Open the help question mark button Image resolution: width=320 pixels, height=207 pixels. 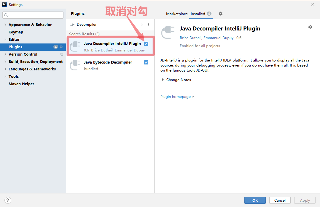coord(8,200)
